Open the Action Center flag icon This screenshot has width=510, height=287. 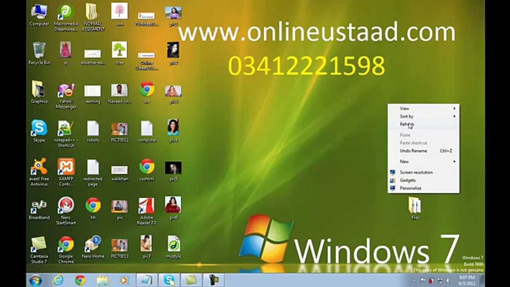423,281
